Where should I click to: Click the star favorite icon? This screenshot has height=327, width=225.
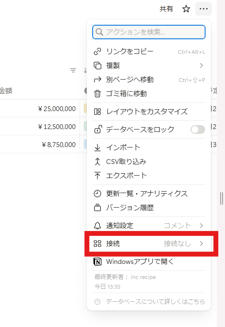(186, 9)
